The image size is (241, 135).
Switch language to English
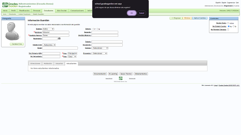pyautogui.click(x=224, y=3)
